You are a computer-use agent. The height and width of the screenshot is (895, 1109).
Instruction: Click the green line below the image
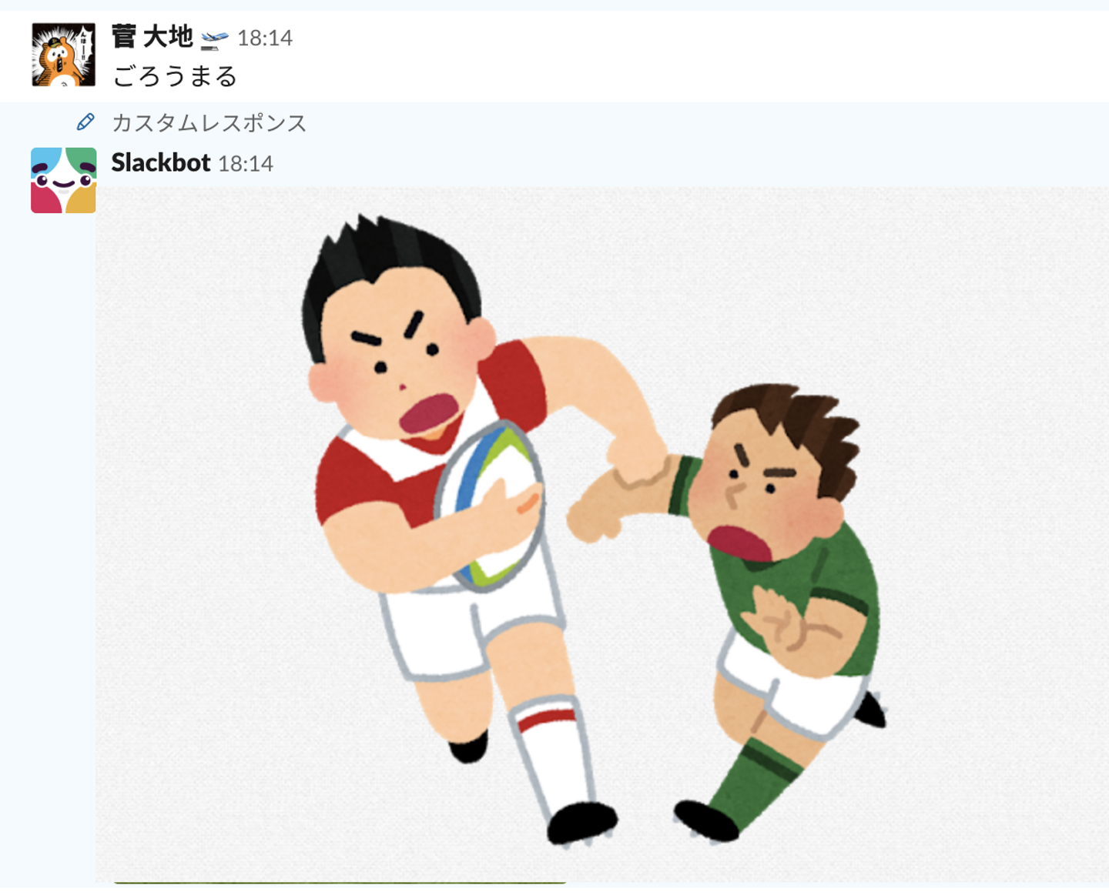click(x=340, y=883)
